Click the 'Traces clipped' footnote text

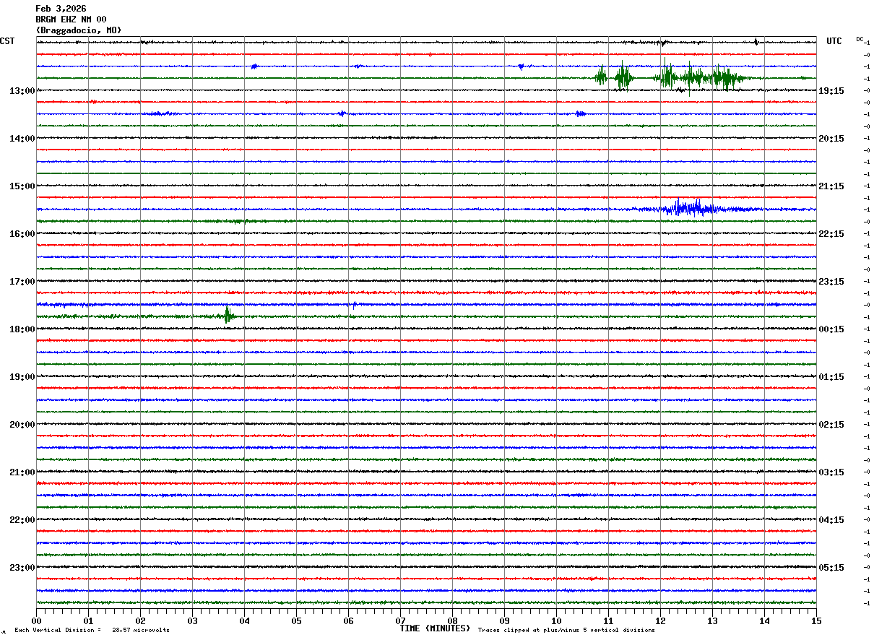coord(566,631)
